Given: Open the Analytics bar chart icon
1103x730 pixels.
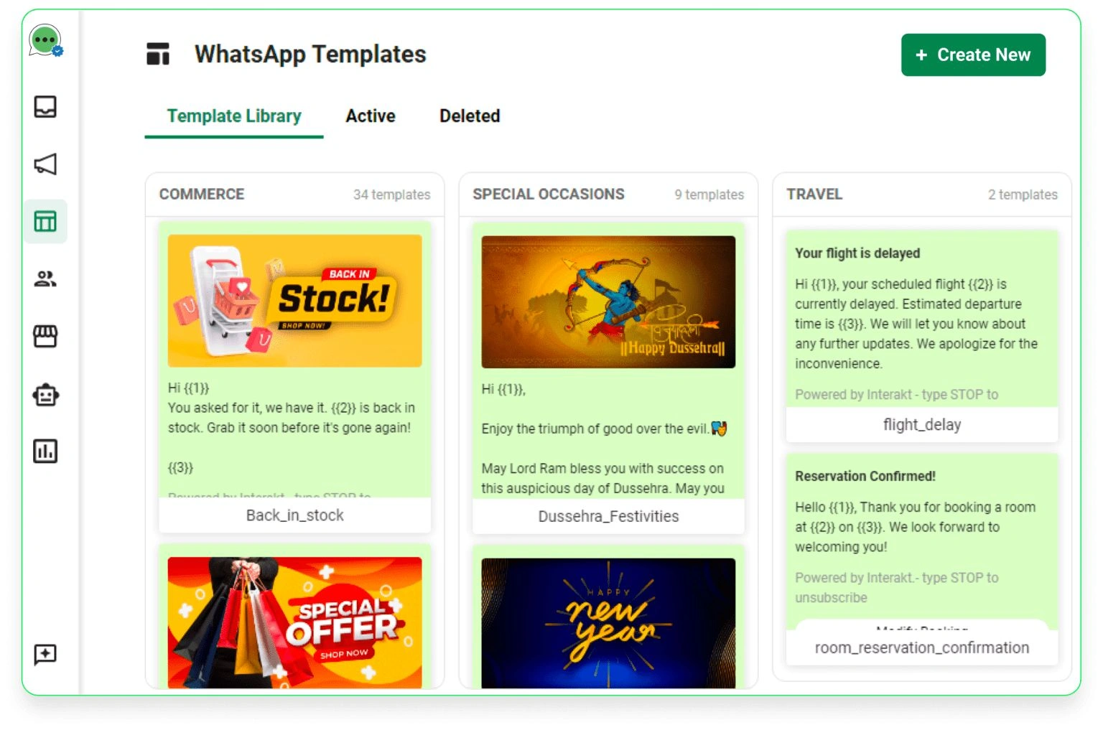Looking at the screenshot, I should pyautogui.click(x=45, y=451).
